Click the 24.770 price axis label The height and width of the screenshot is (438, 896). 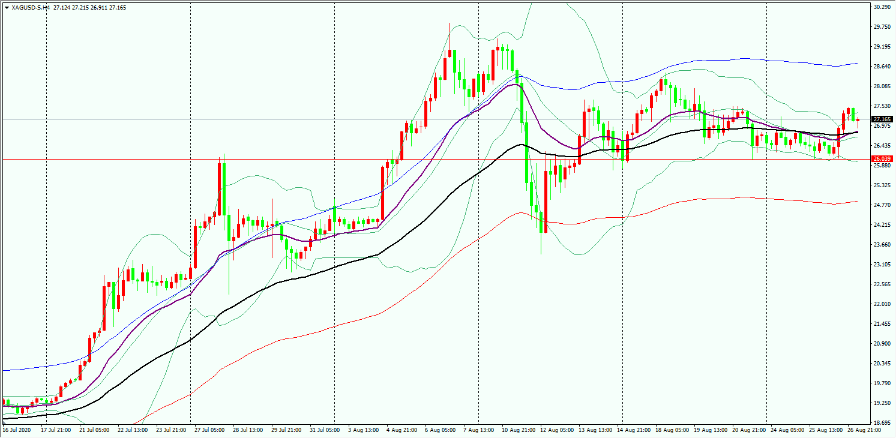[x=882, y=205]
